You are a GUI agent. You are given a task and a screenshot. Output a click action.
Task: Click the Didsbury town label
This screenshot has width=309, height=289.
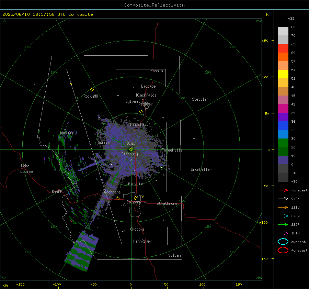click(129, 154)
